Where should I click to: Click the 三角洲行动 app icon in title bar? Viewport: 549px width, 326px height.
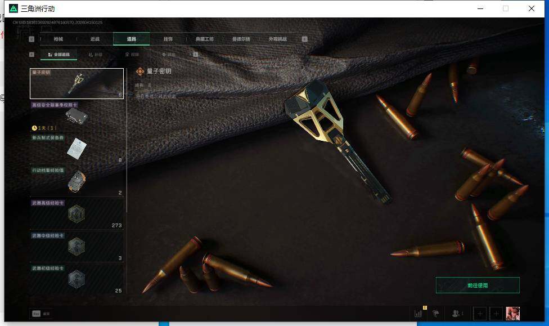click(13, 8)
